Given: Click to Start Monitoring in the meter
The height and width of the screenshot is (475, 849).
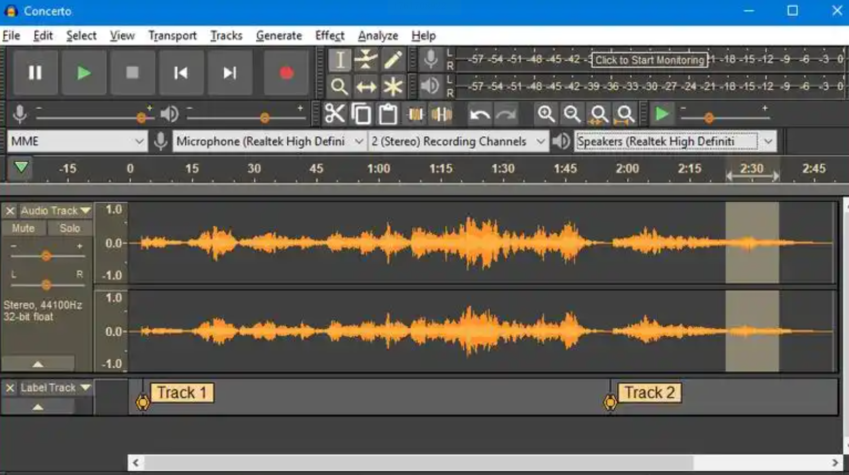Looking at the screenshot, I should (x=649, y=60).
